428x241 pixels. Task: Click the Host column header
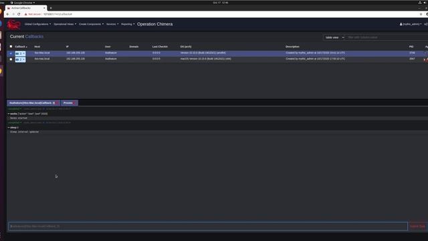[x=37, y=47]
